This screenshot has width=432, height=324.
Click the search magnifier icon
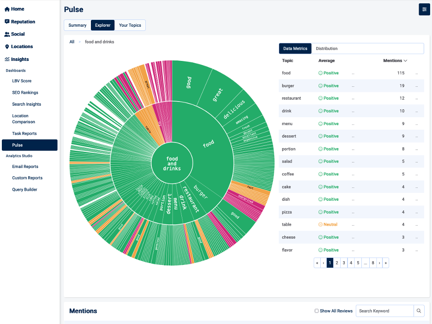(419, 311)
